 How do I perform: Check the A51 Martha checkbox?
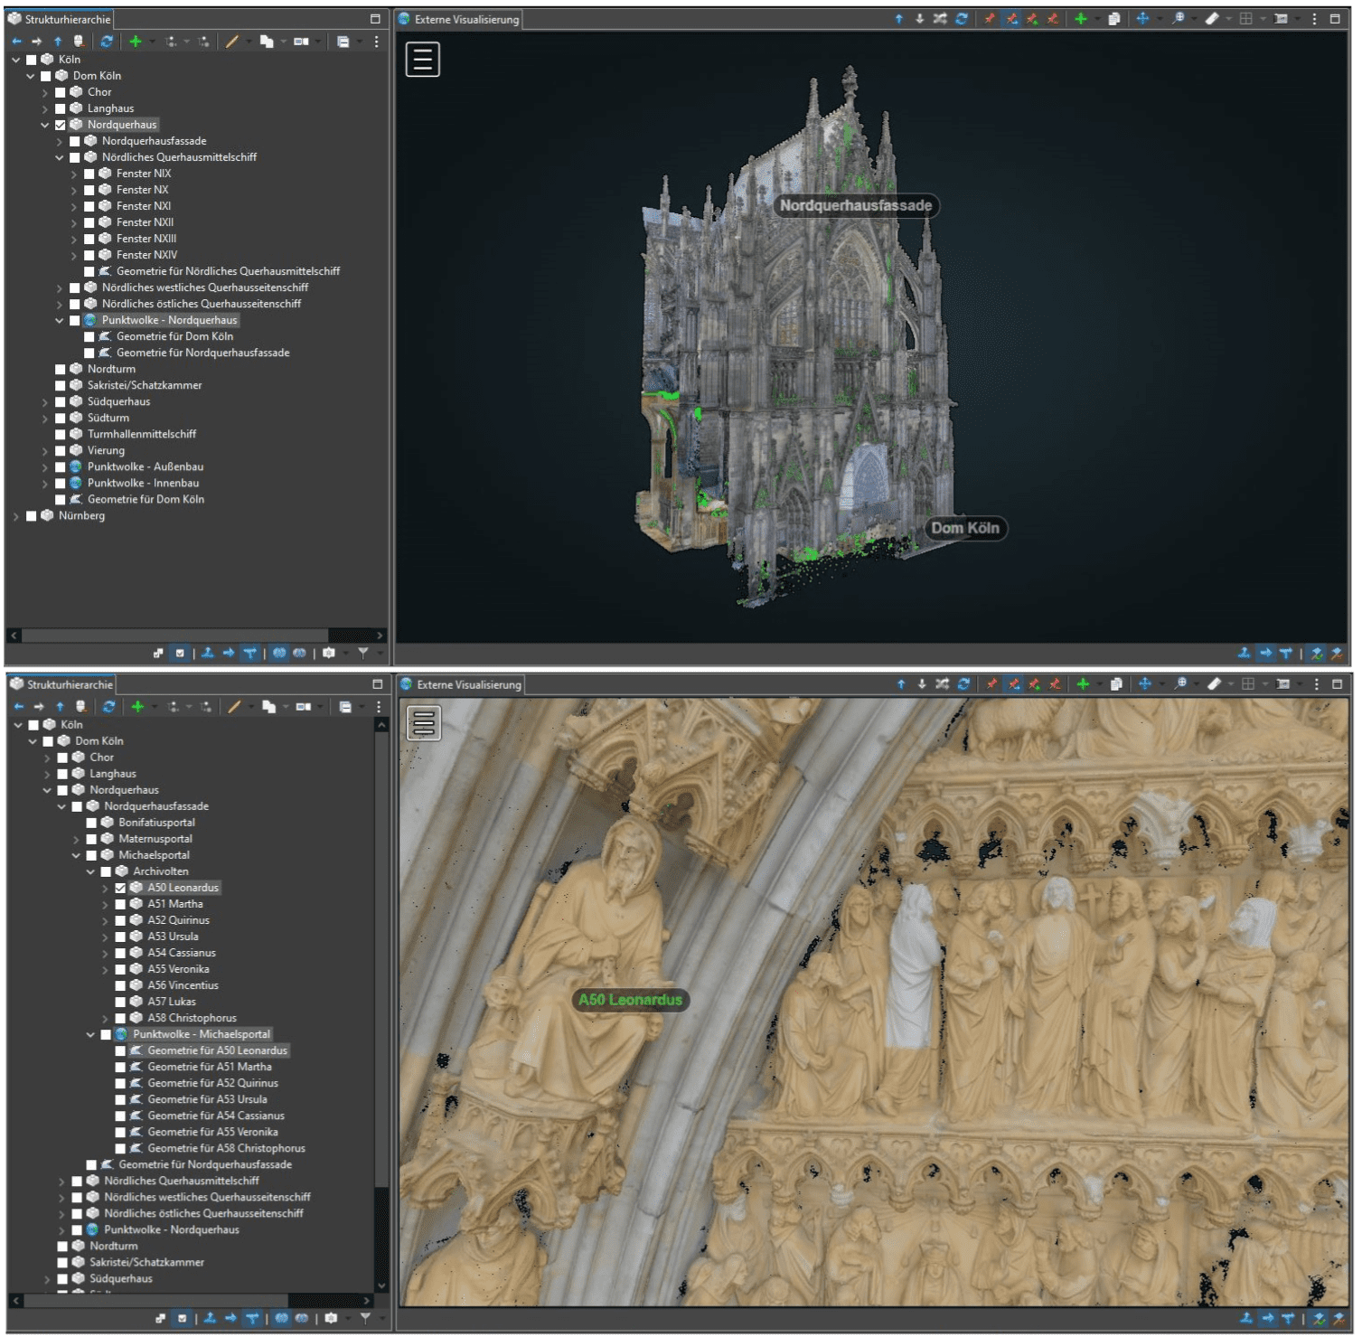click(120, 904)
